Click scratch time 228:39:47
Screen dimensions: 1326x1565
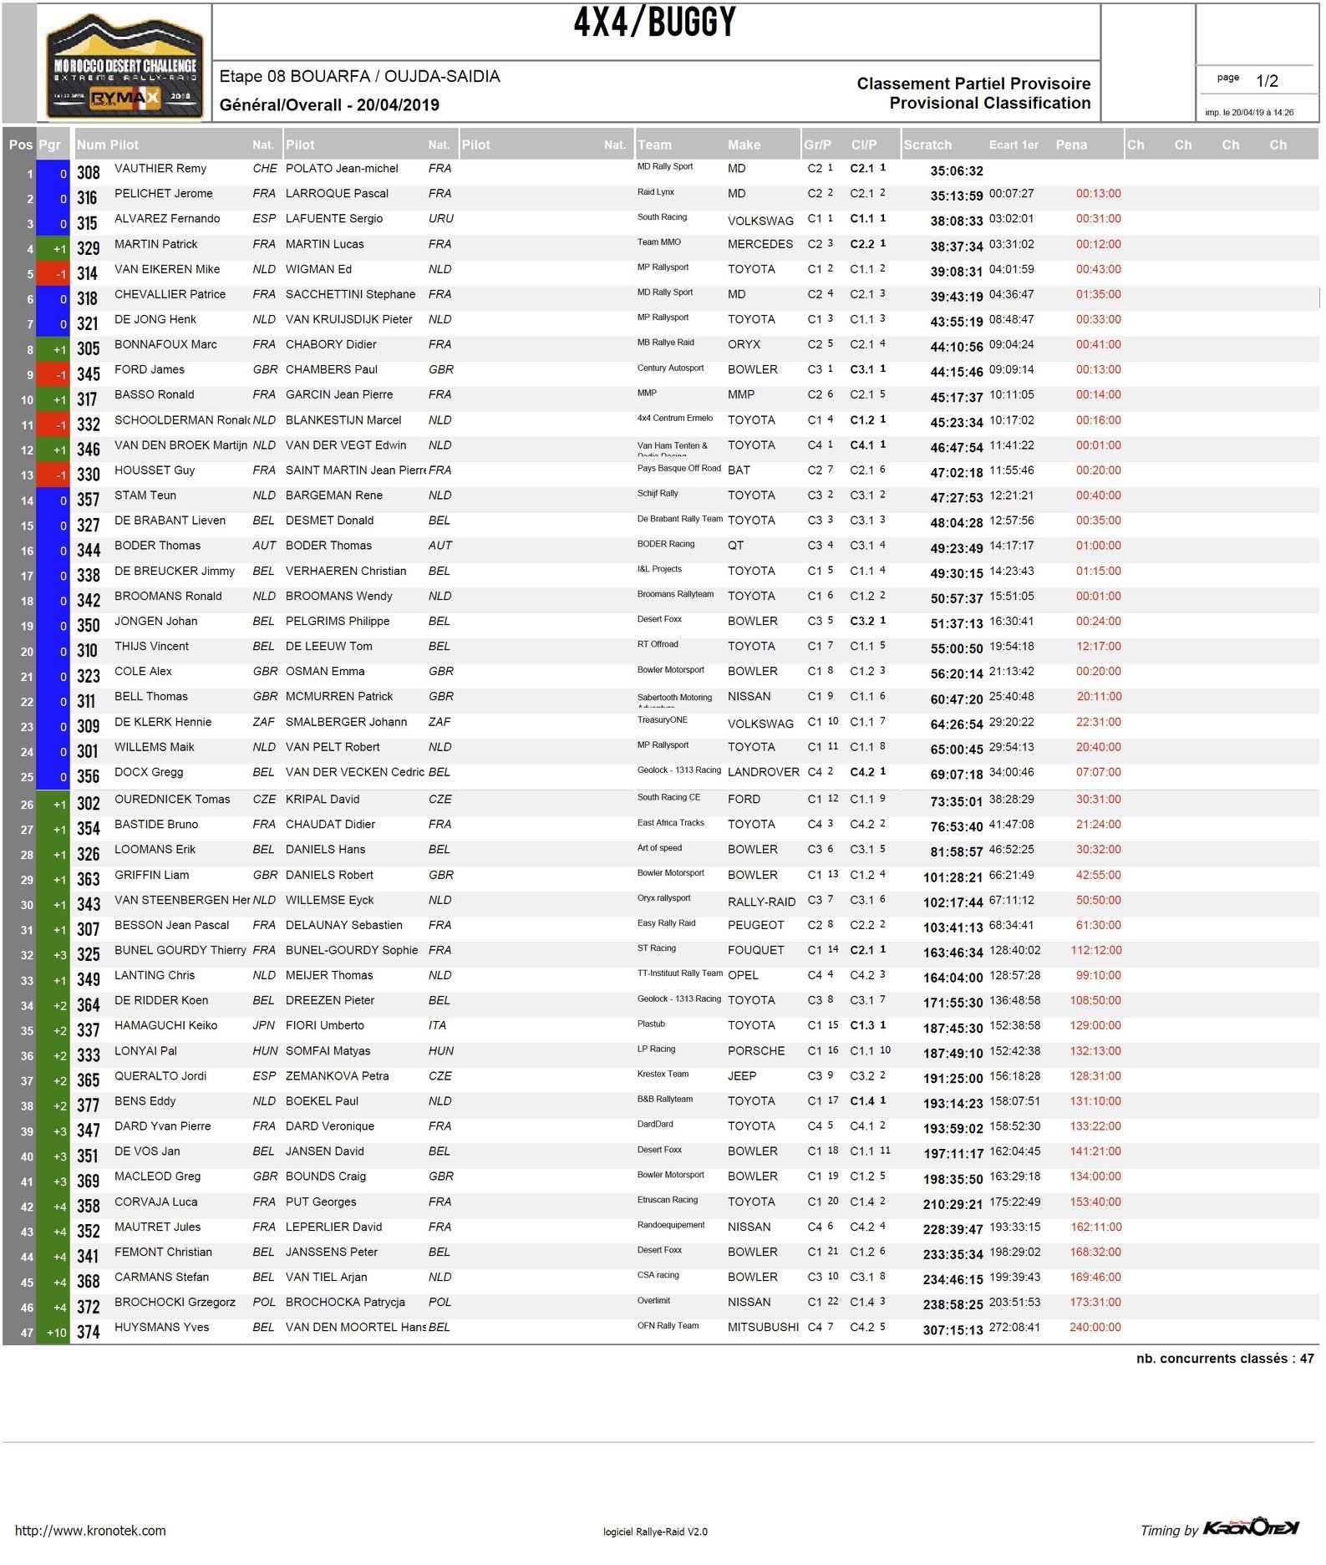(953, 1229)
